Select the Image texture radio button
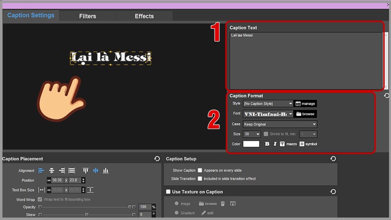 point(176,203)
